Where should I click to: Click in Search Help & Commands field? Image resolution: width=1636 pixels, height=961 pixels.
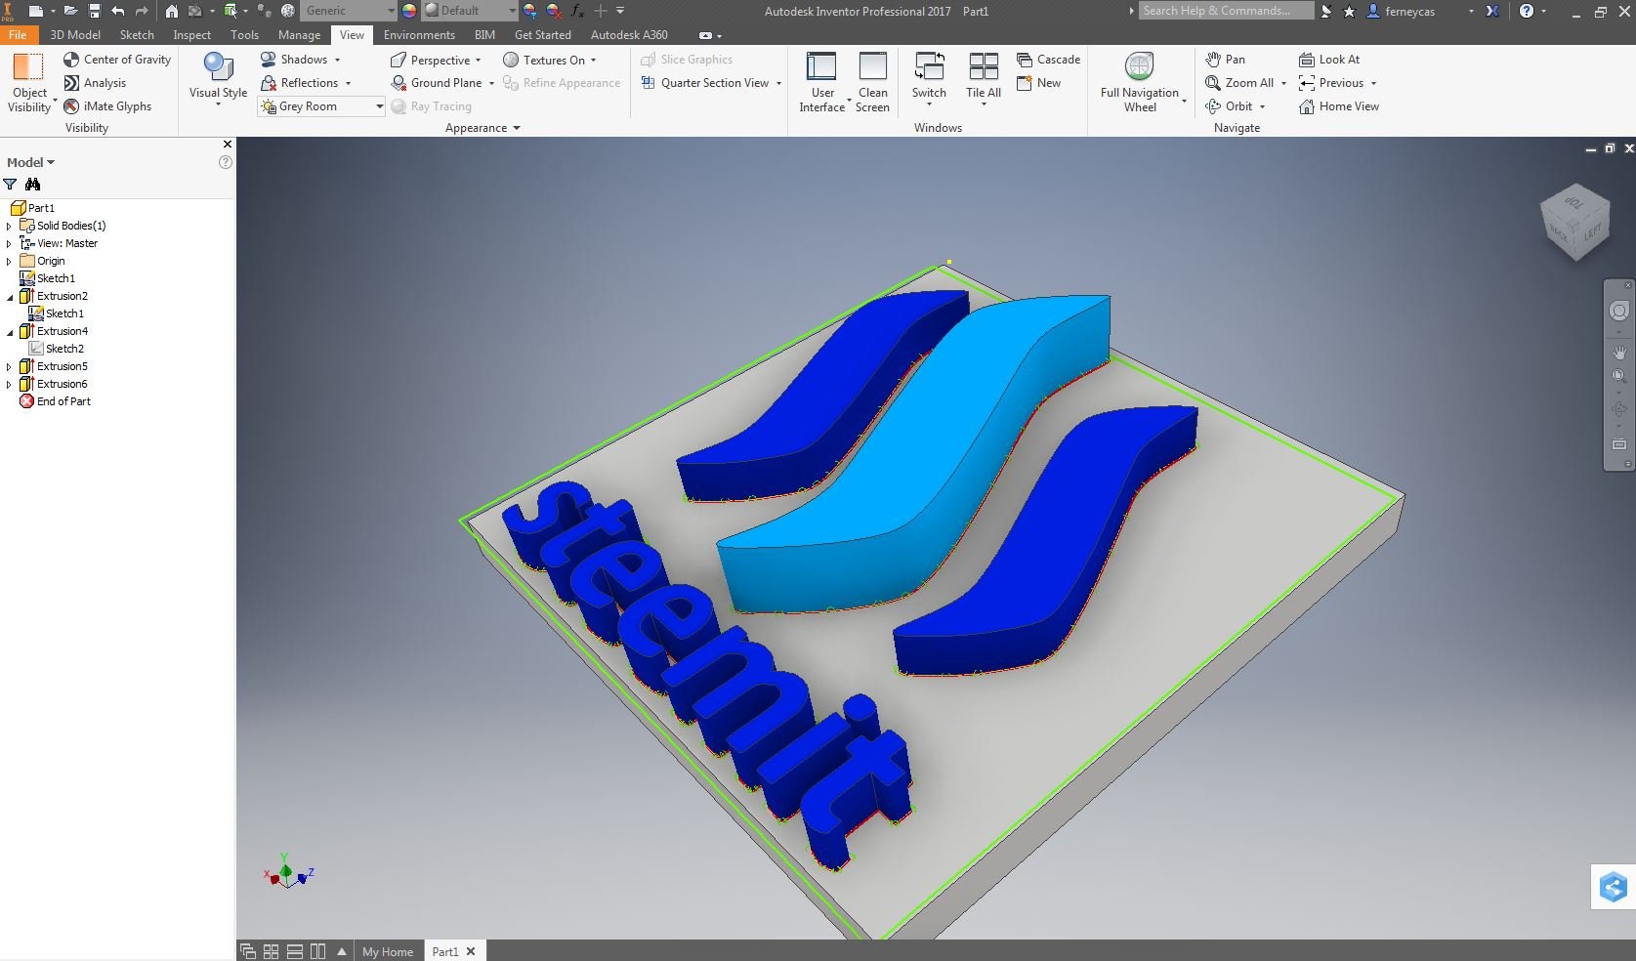tap(1225, 11)
